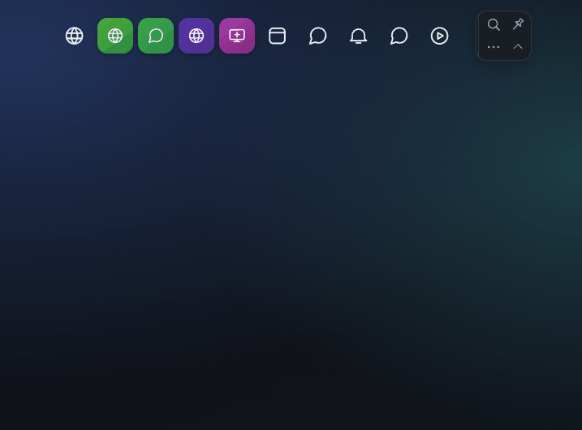The image size is (582, 430).
Task: Open the three-dots more options menu
Action: coord(494,47)
